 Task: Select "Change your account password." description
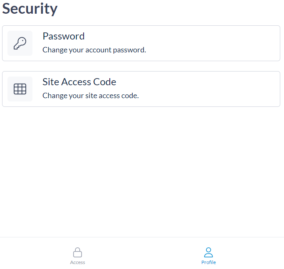[94, 50]
